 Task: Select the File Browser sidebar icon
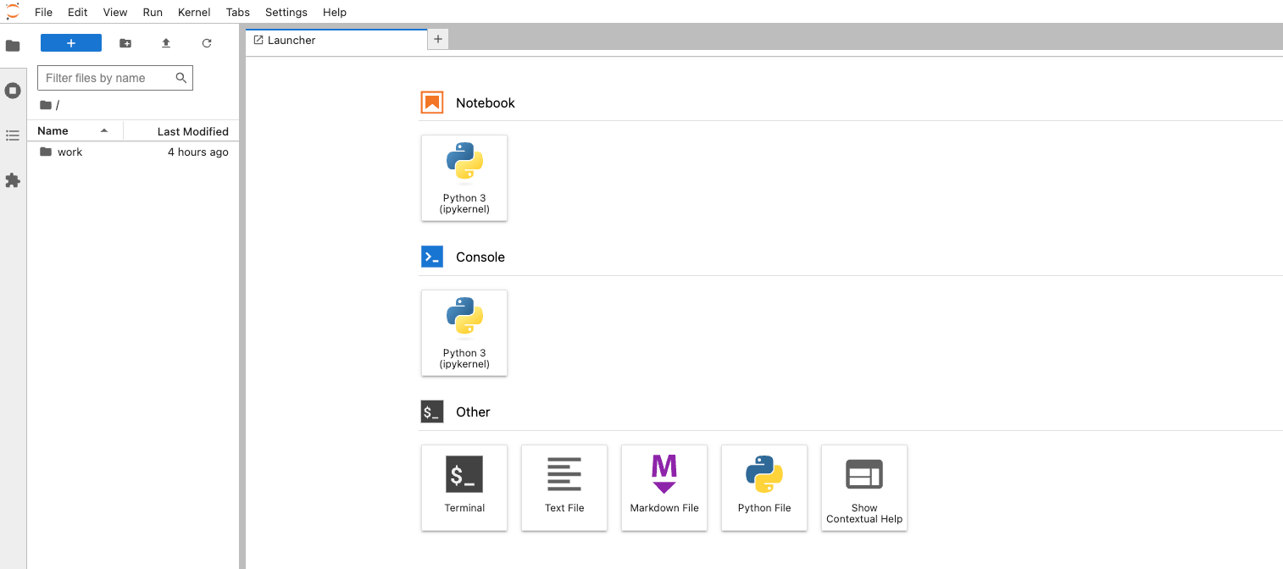coord(13,47)
